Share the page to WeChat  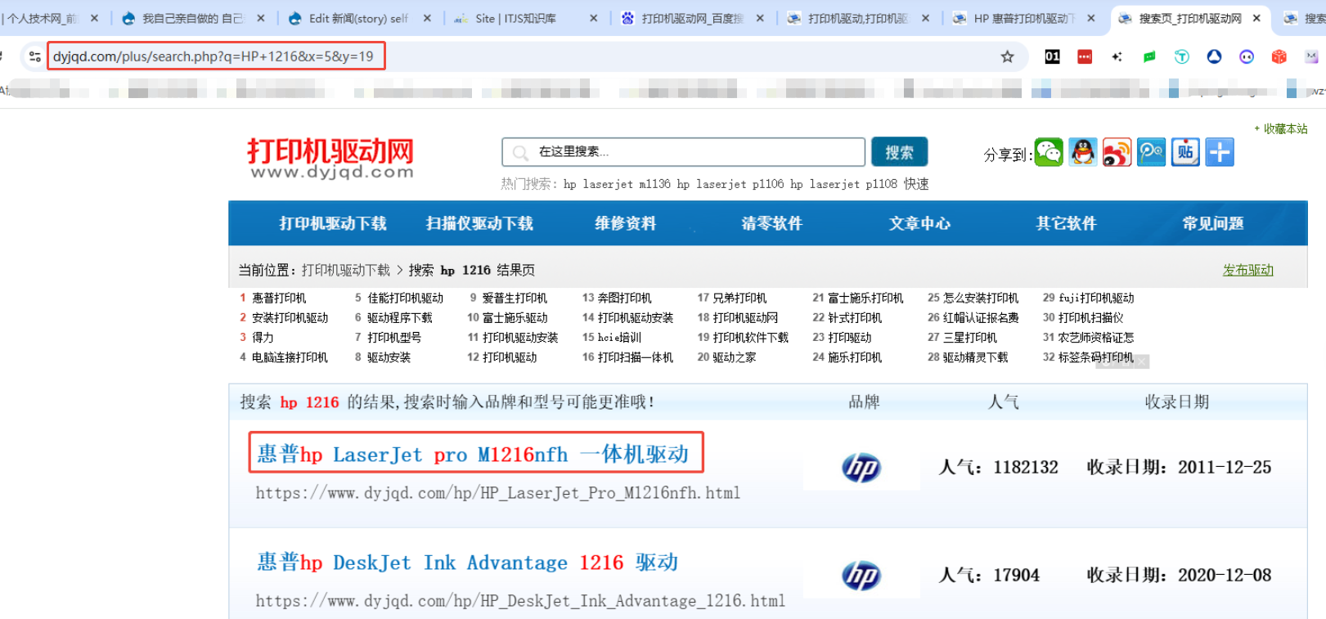[1049, 152]
